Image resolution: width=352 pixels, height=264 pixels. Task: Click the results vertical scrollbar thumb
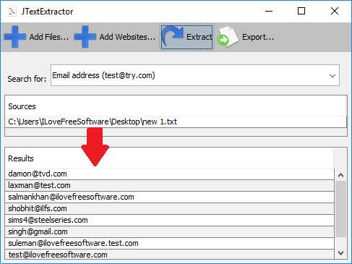[x=340, y=209]
